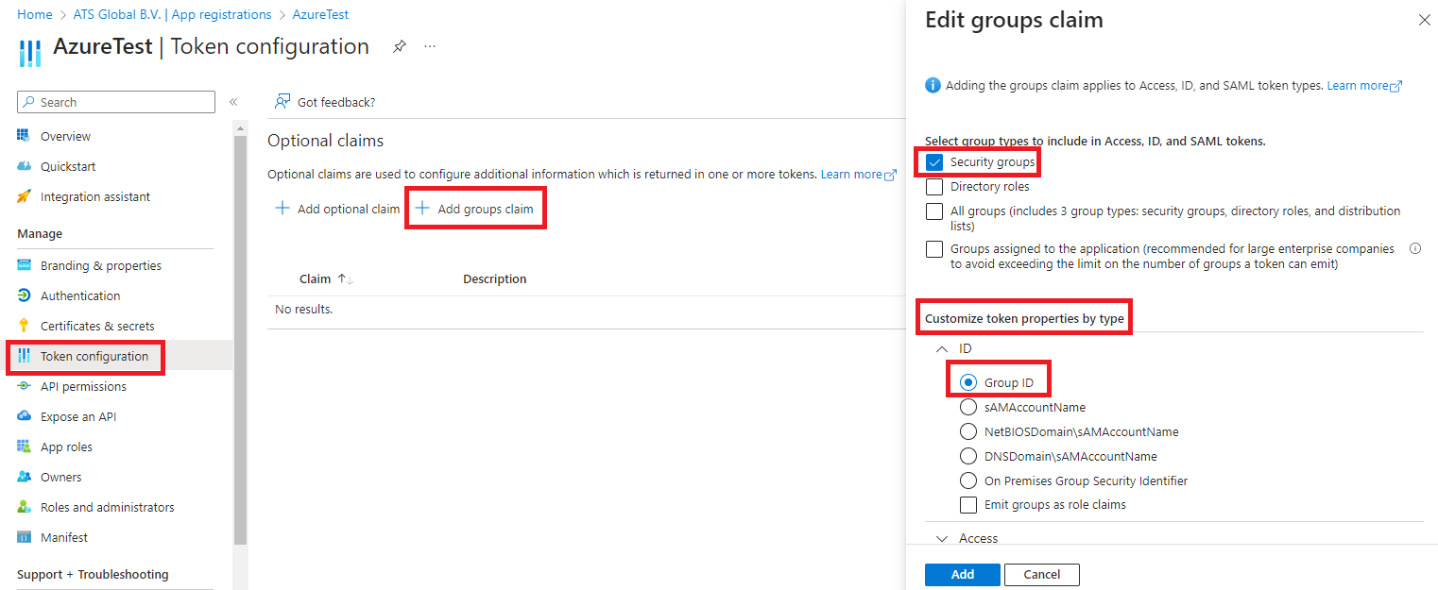This screenshot has height=590, width=1438.
Task: Click Add optional claim
Action: (337, 209)
